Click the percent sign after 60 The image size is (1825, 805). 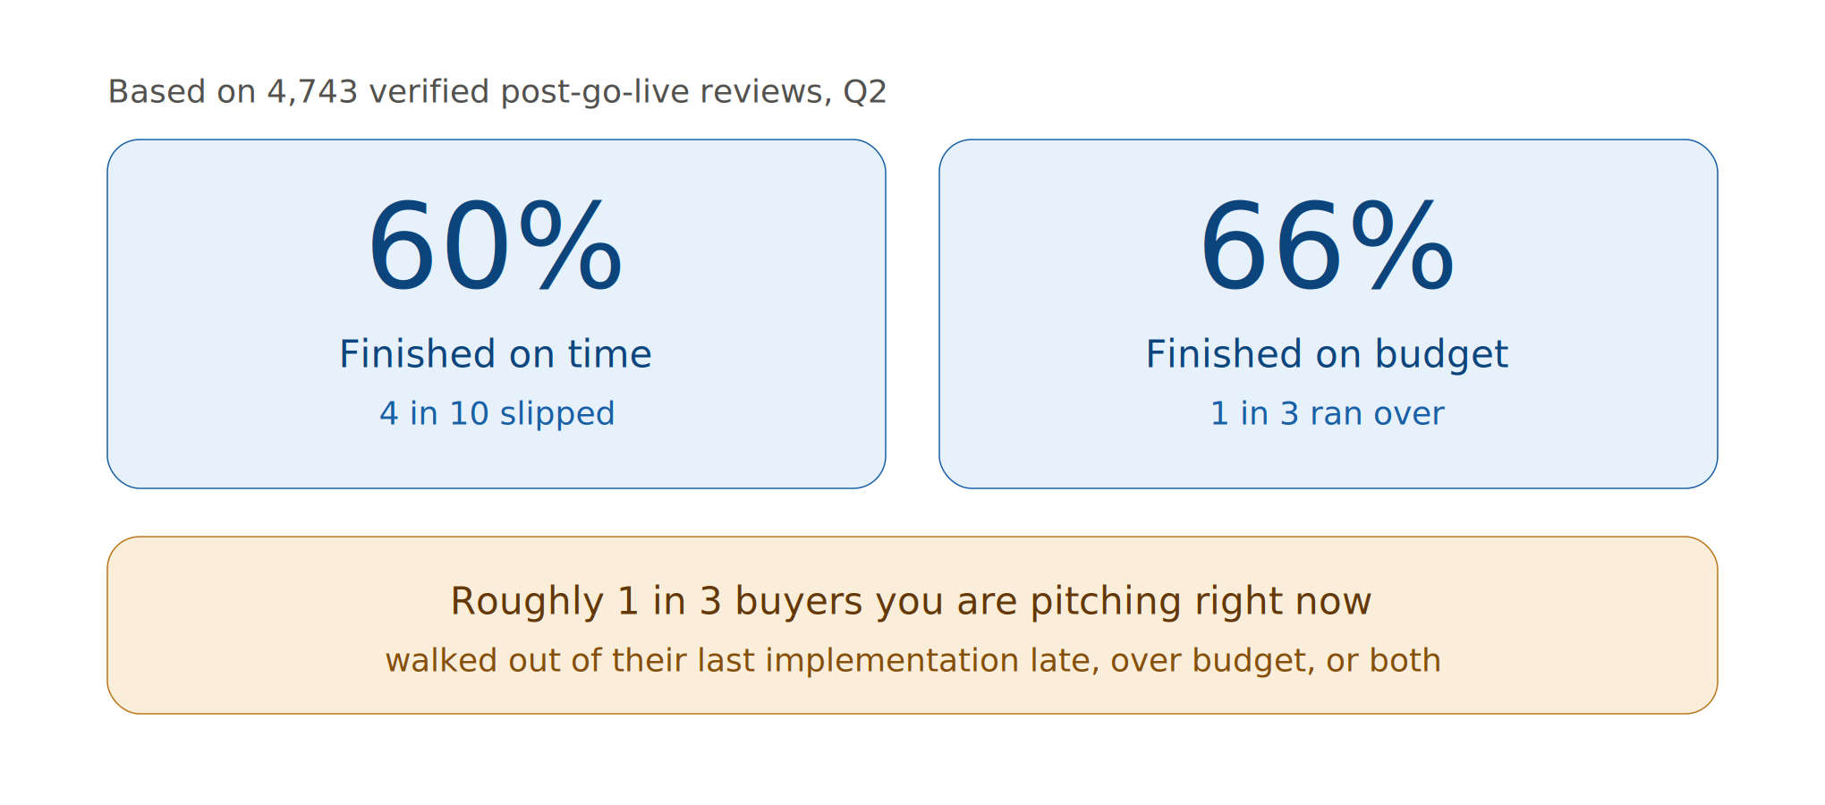pyautogui.click(x=571, y=247)
